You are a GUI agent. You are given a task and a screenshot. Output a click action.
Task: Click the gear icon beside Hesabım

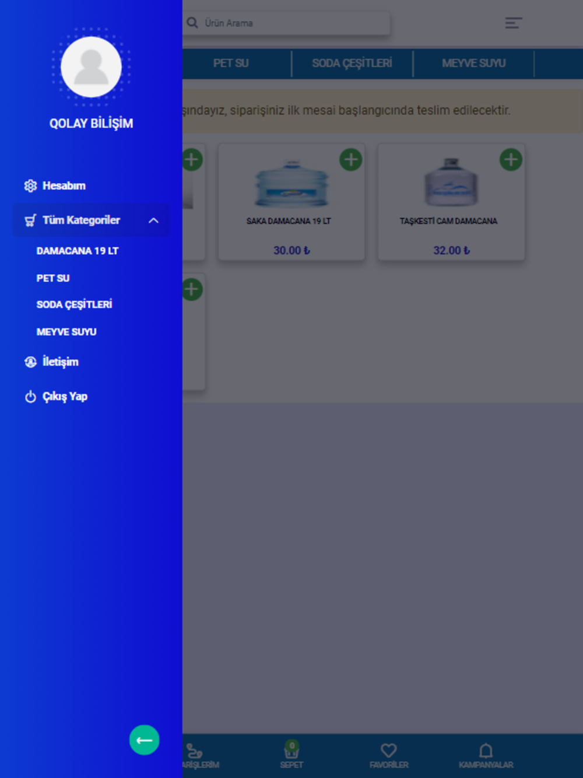pos(30,186)
